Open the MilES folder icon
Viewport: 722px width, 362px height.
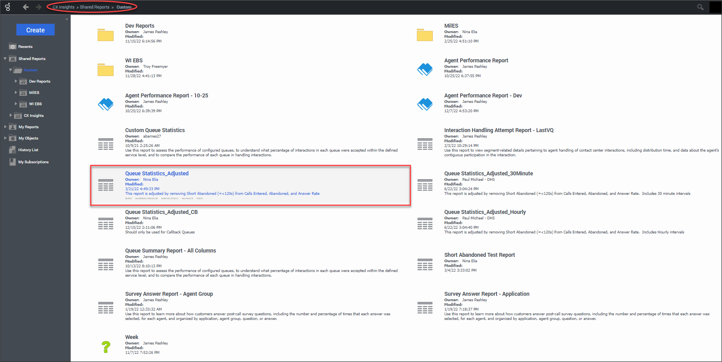point(425,35)
